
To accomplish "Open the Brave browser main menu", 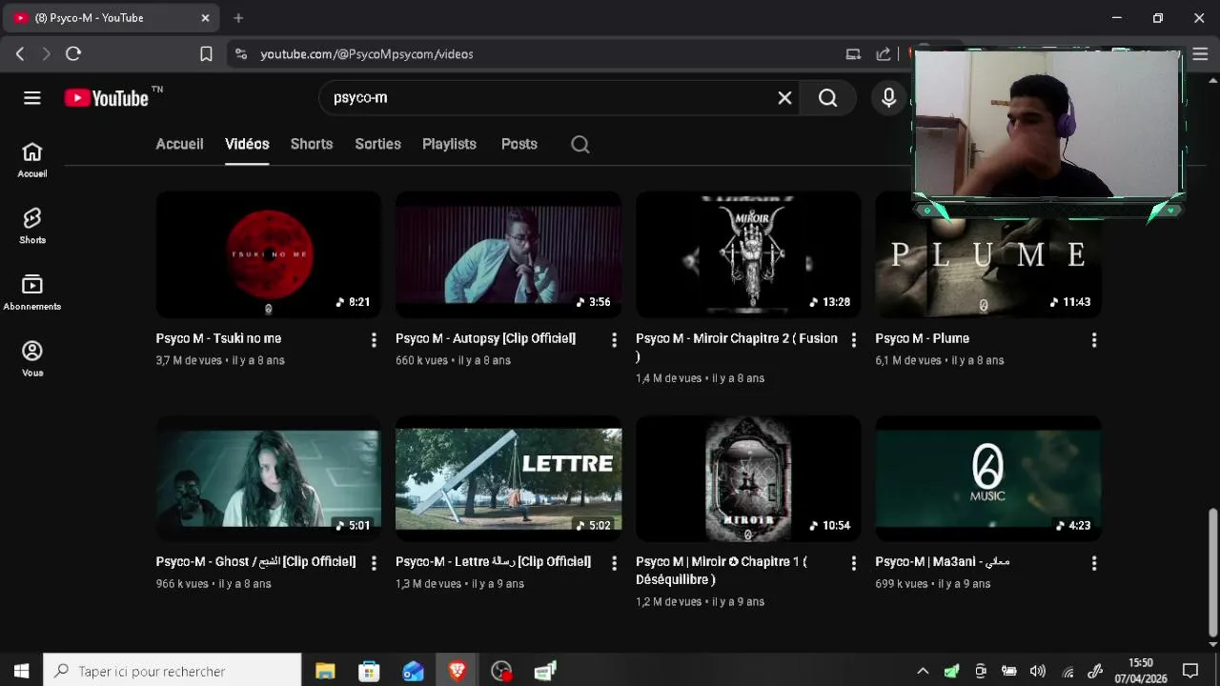I will tap(1199, 54).
